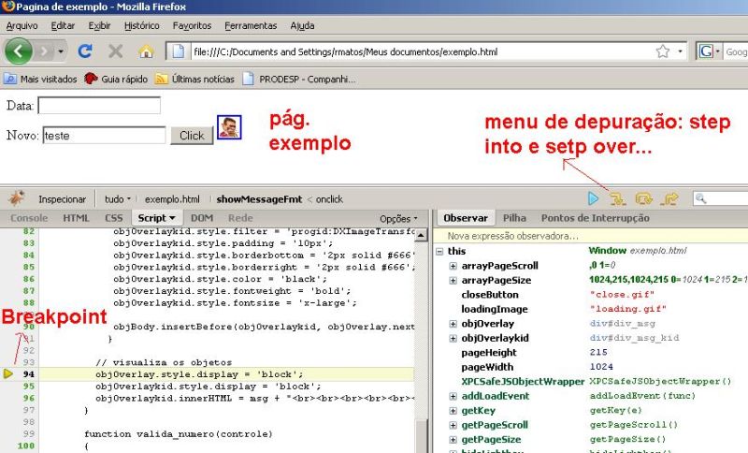Click the Firebug search box
Viewport: 748px width, 453px height.
(x=720, y=198)
